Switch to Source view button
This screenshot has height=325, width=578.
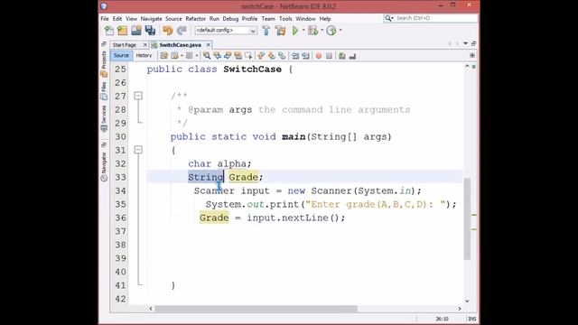121,56
